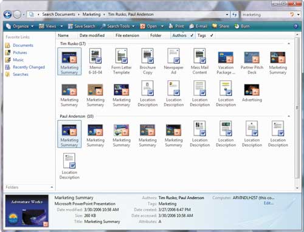
Task: Expand the Open button dropdown arrow
Action: 162,26
